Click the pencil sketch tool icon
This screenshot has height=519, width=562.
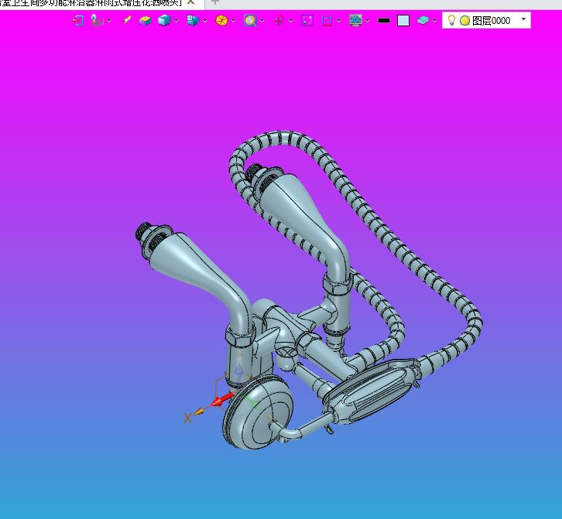(127, 20)
